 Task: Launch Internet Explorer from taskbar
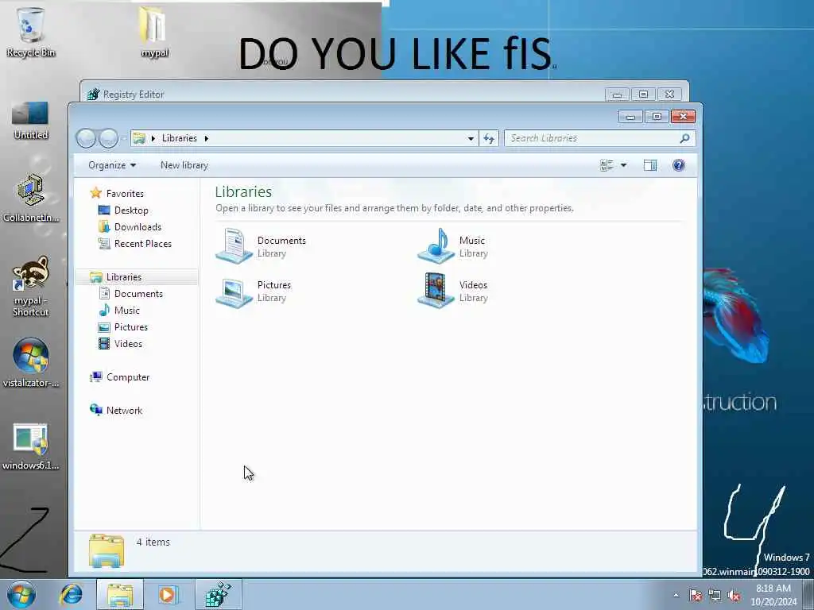tap(71, 594)
